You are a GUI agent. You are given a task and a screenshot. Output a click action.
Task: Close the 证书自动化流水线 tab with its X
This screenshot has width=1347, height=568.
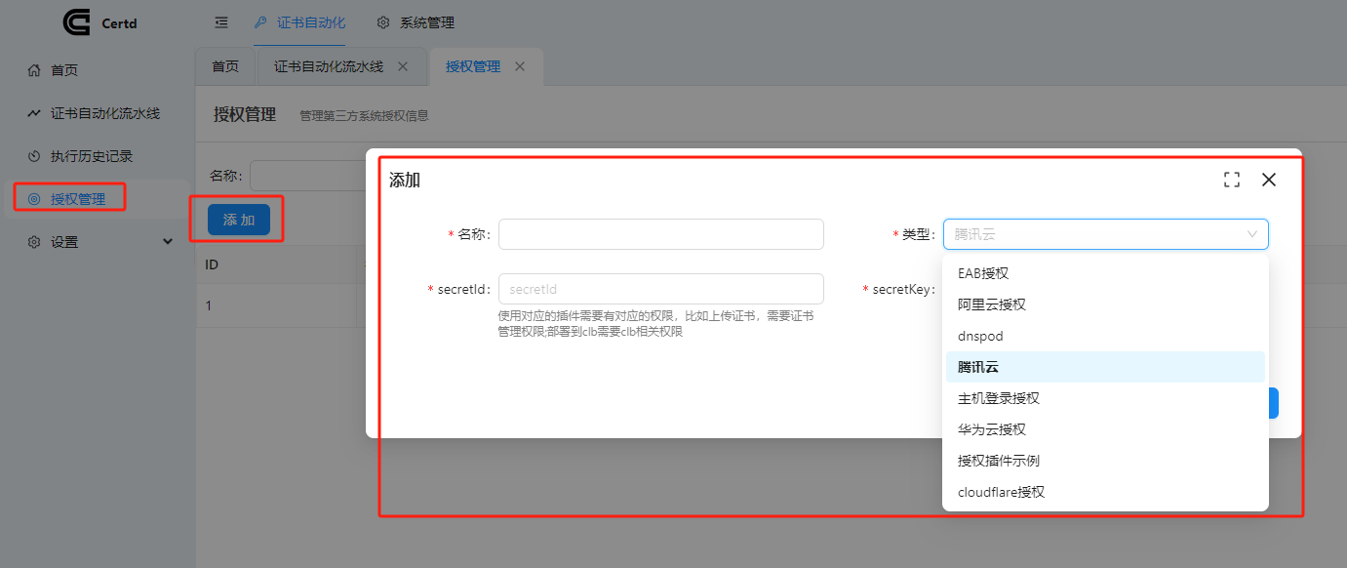[403, 66]
